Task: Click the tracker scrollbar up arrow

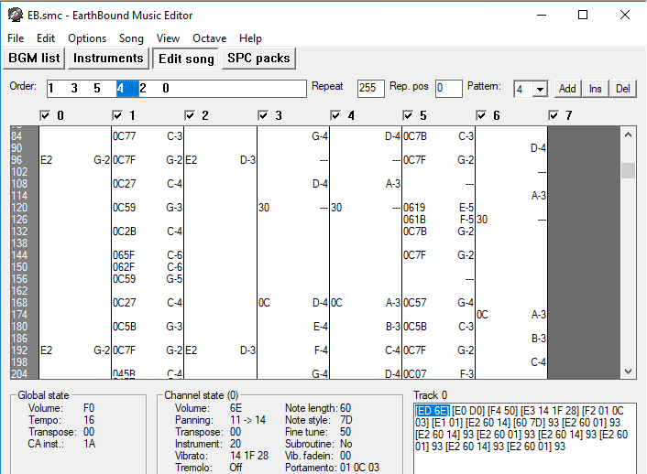Action: [628, 135]
